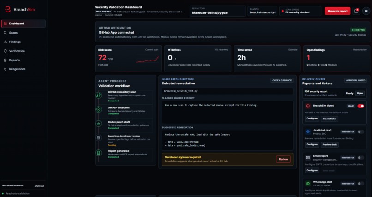Click the WhatsApp alert icon
This screenshot has width=372, height=197.
click(x=308, y=183)
